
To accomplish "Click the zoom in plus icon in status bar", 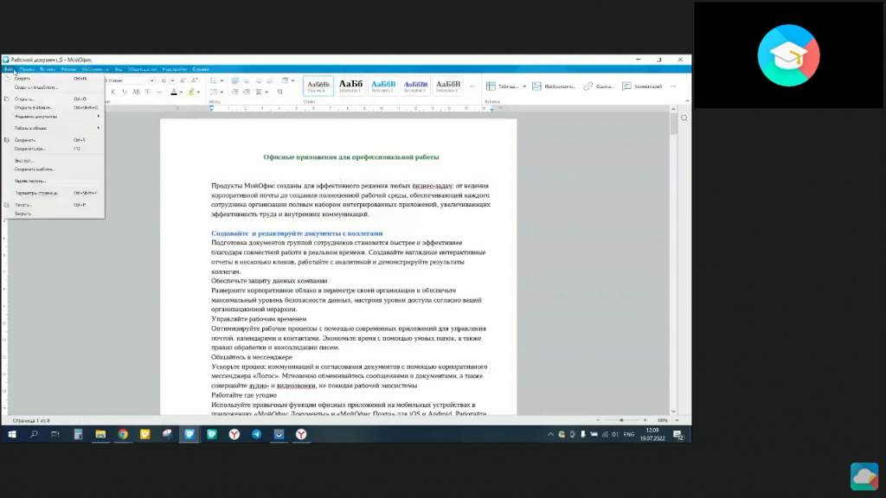I will click(645, 421).
